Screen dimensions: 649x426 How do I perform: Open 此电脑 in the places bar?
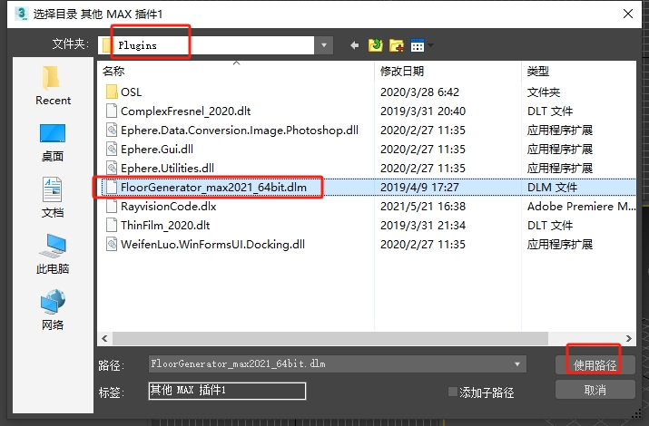click(x=53, y=254)
